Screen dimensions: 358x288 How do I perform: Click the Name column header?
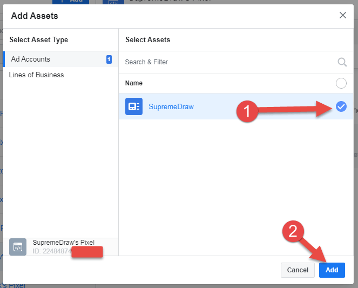pyautogui.click(x=134, y=83)
